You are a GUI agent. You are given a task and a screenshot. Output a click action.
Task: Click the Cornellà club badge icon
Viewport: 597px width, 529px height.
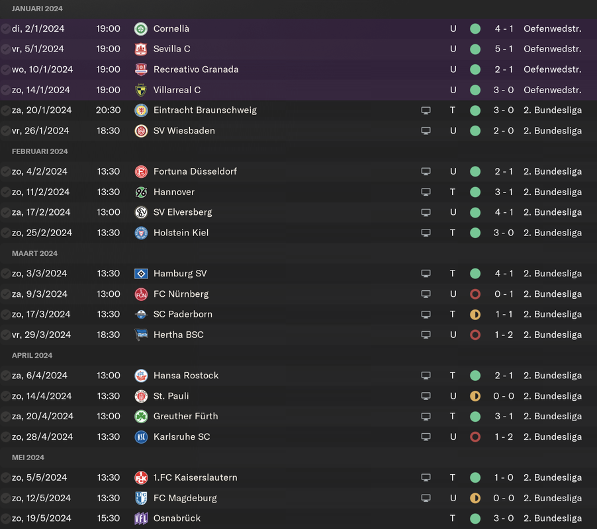coord(141,29)
